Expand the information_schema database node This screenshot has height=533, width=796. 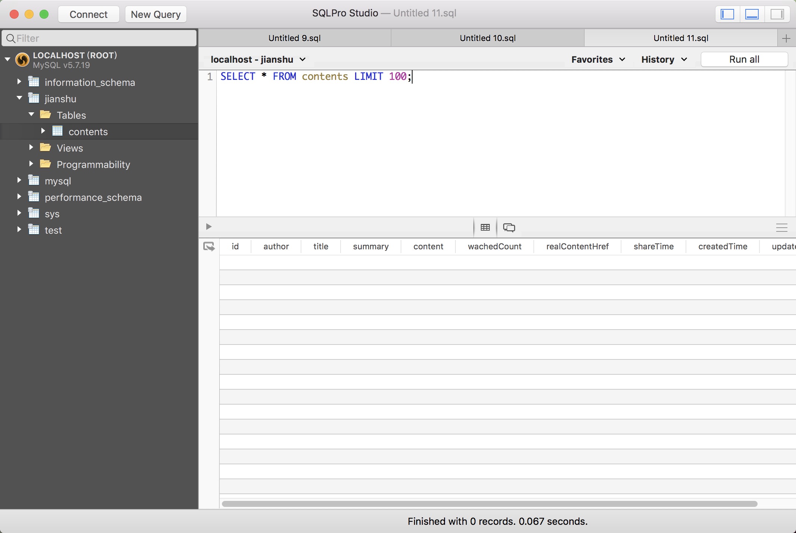coord(19,82)
